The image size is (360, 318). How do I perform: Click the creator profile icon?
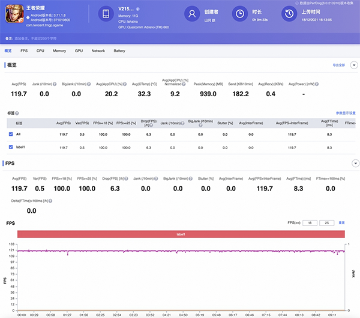pyautogui.click(x=191, y=14)
